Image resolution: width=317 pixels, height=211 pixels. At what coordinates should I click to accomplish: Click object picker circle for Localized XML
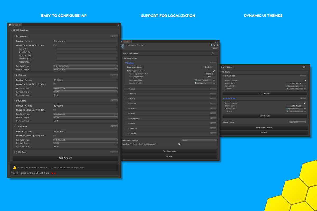(214, 83)
